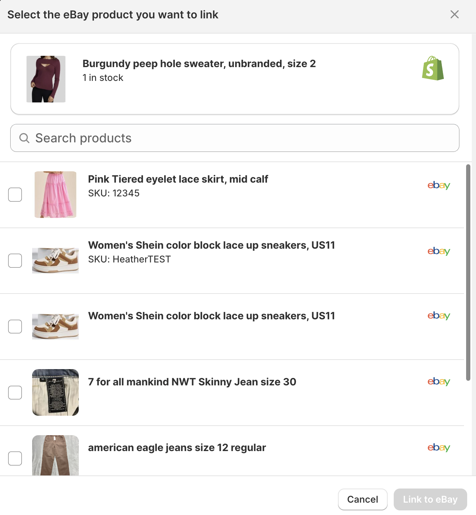476x515 pixels.
Task: Click the Cancel button
Action: (362, 499)
